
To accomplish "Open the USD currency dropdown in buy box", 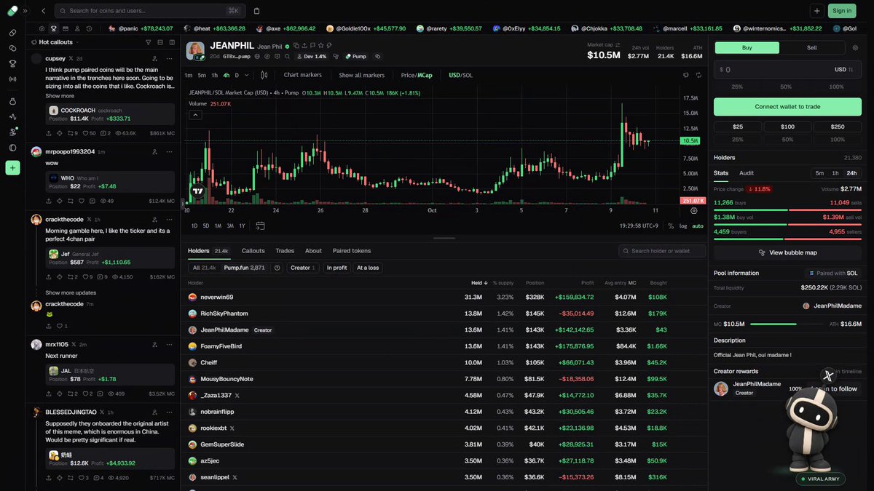I will (843, 70).
